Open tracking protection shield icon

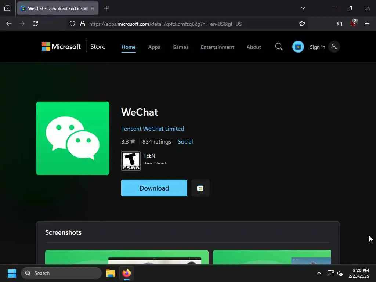click(x=72, y=24)
